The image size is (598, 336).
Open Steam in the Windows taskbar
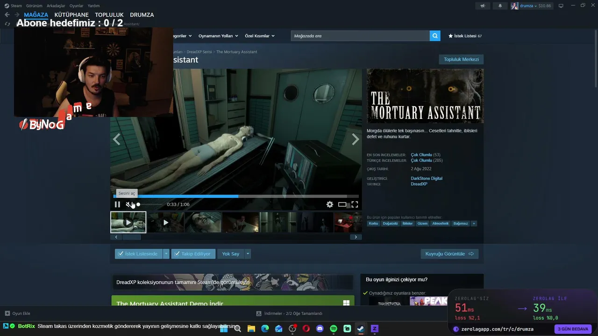point(361,329)
